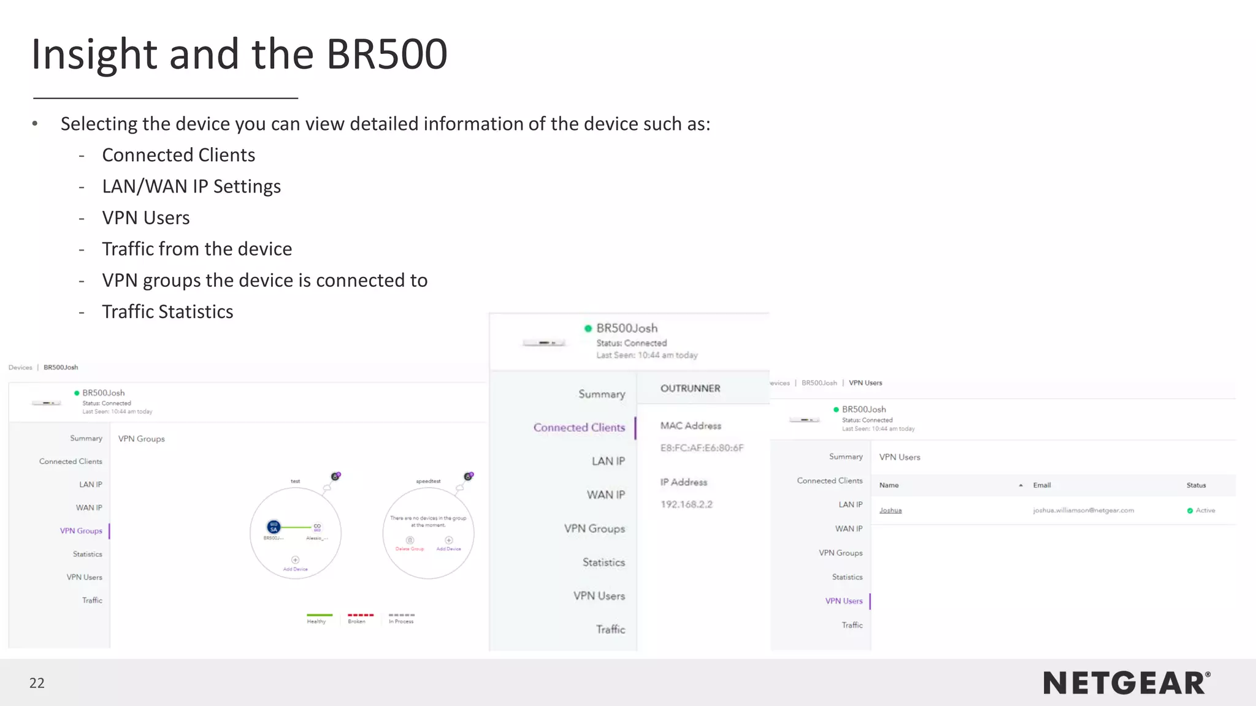Open Traffic in the VPN Users panel sidebar

click(852, 625)
